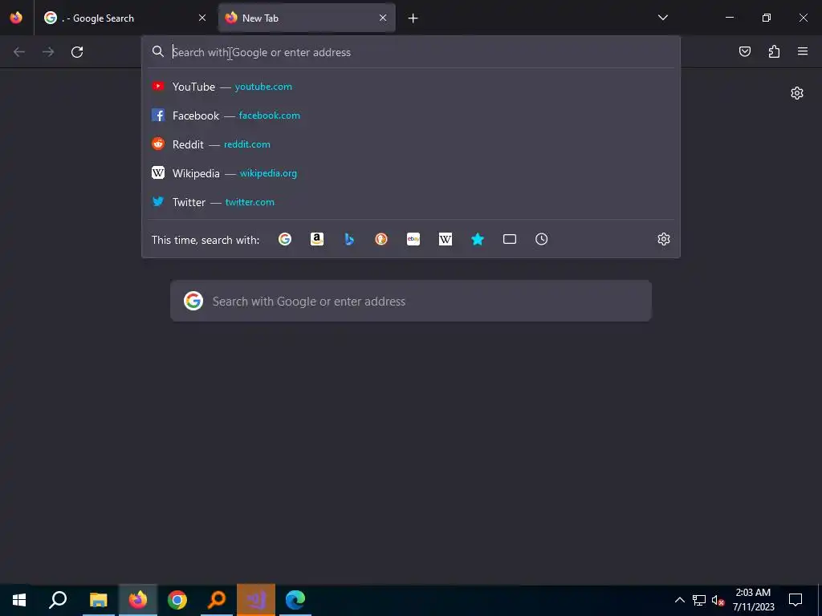Image resolution: width=822 pixels, height=616 pixels.
Task: Open Firefox application hamburger menu
Action: click(803, 51)
